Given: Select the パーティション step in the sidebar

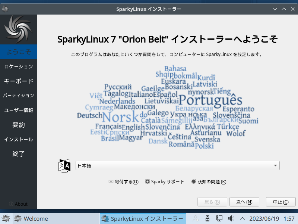Looking at the screenshot, I should pos(18,96).
